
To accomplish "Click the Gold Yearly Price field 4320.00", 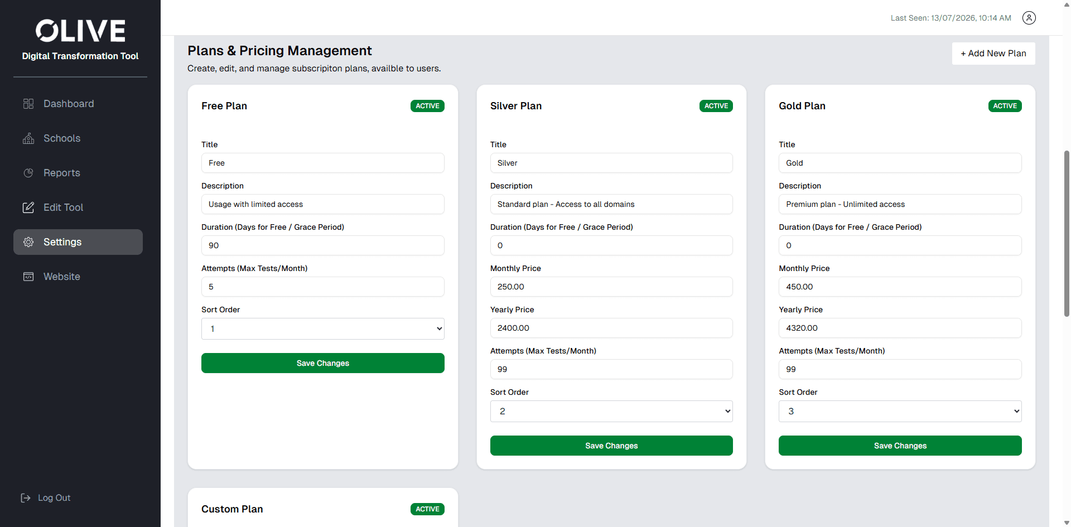I will [x=900, y=328].
